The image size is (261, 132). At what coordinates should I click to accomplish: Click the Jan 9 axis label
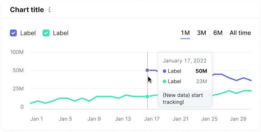point(94,119)
